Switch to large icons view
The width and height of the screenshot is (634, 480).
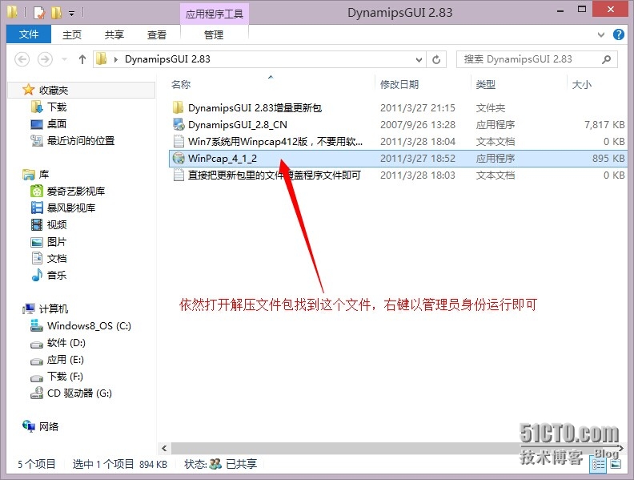[616, 464]
